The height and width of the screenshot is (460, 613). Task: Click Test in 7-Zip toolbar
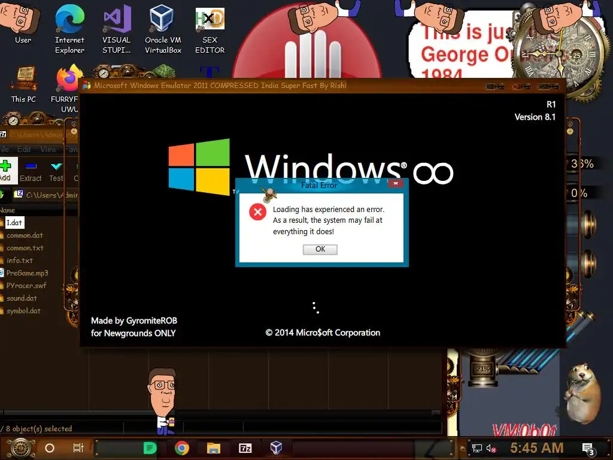[x=56, y=171]
